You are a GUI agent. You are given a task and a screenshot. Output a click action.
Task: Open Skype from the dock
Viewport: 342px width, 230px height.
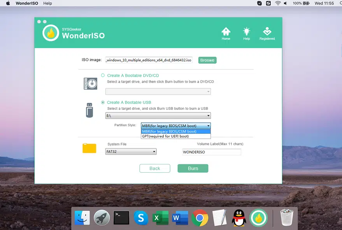click(x=141, y=218)
